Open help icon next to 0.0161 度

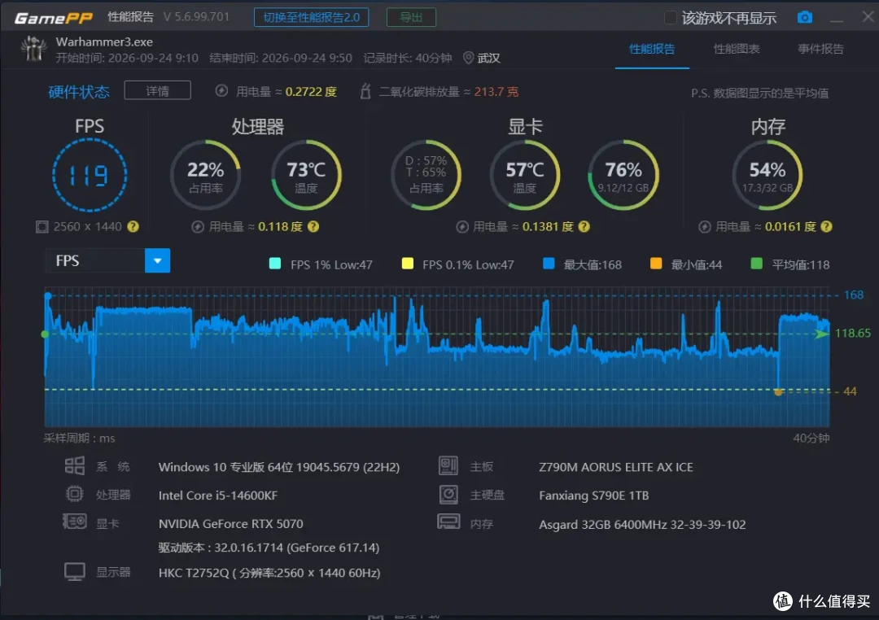click(x=826, y=226)
